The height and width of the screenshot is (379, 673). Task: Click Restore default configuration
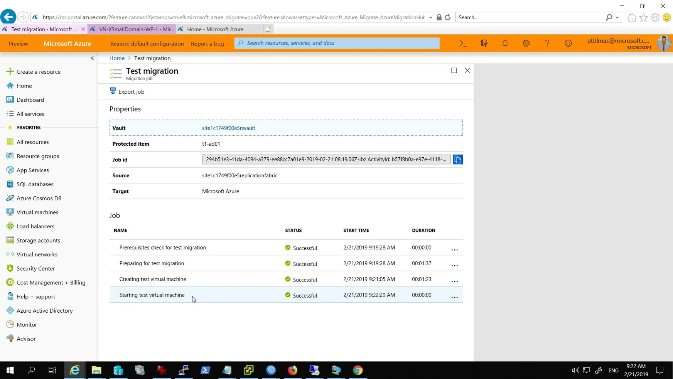click(147, 44)
